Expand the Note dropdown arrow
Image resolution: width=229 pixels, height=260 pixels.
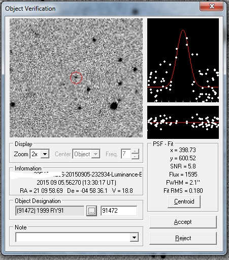[x=134, y=237]
